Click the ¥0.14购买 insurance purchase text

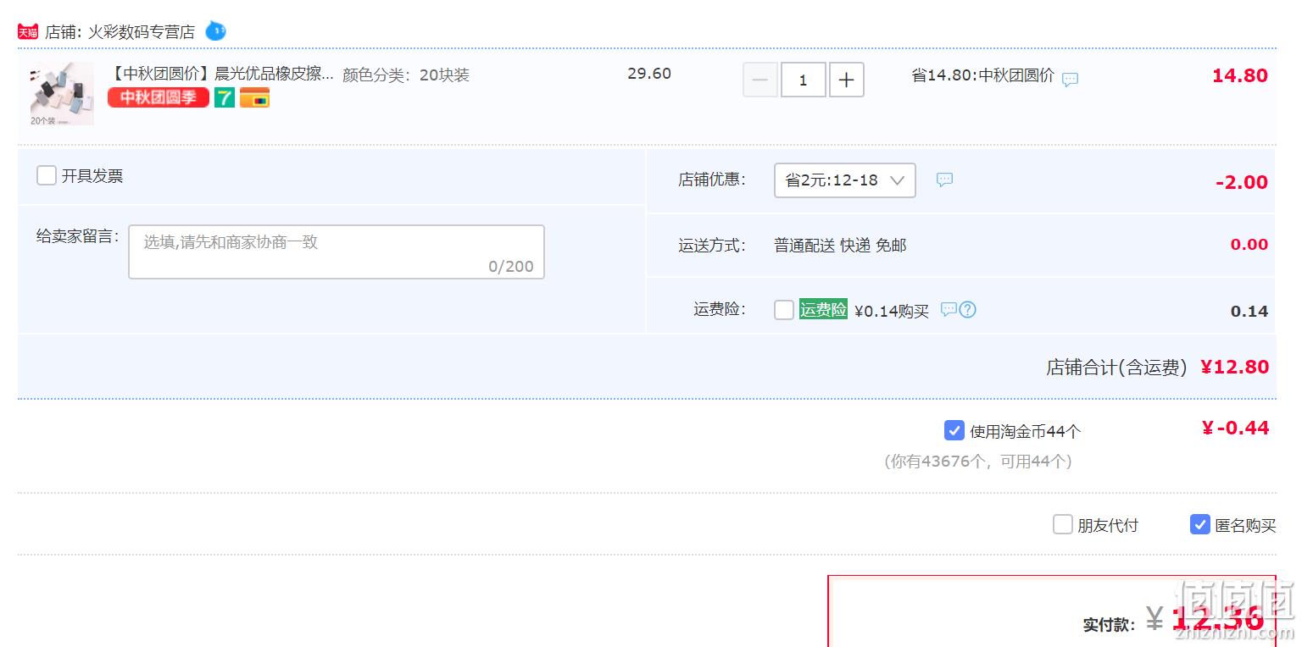892,311
